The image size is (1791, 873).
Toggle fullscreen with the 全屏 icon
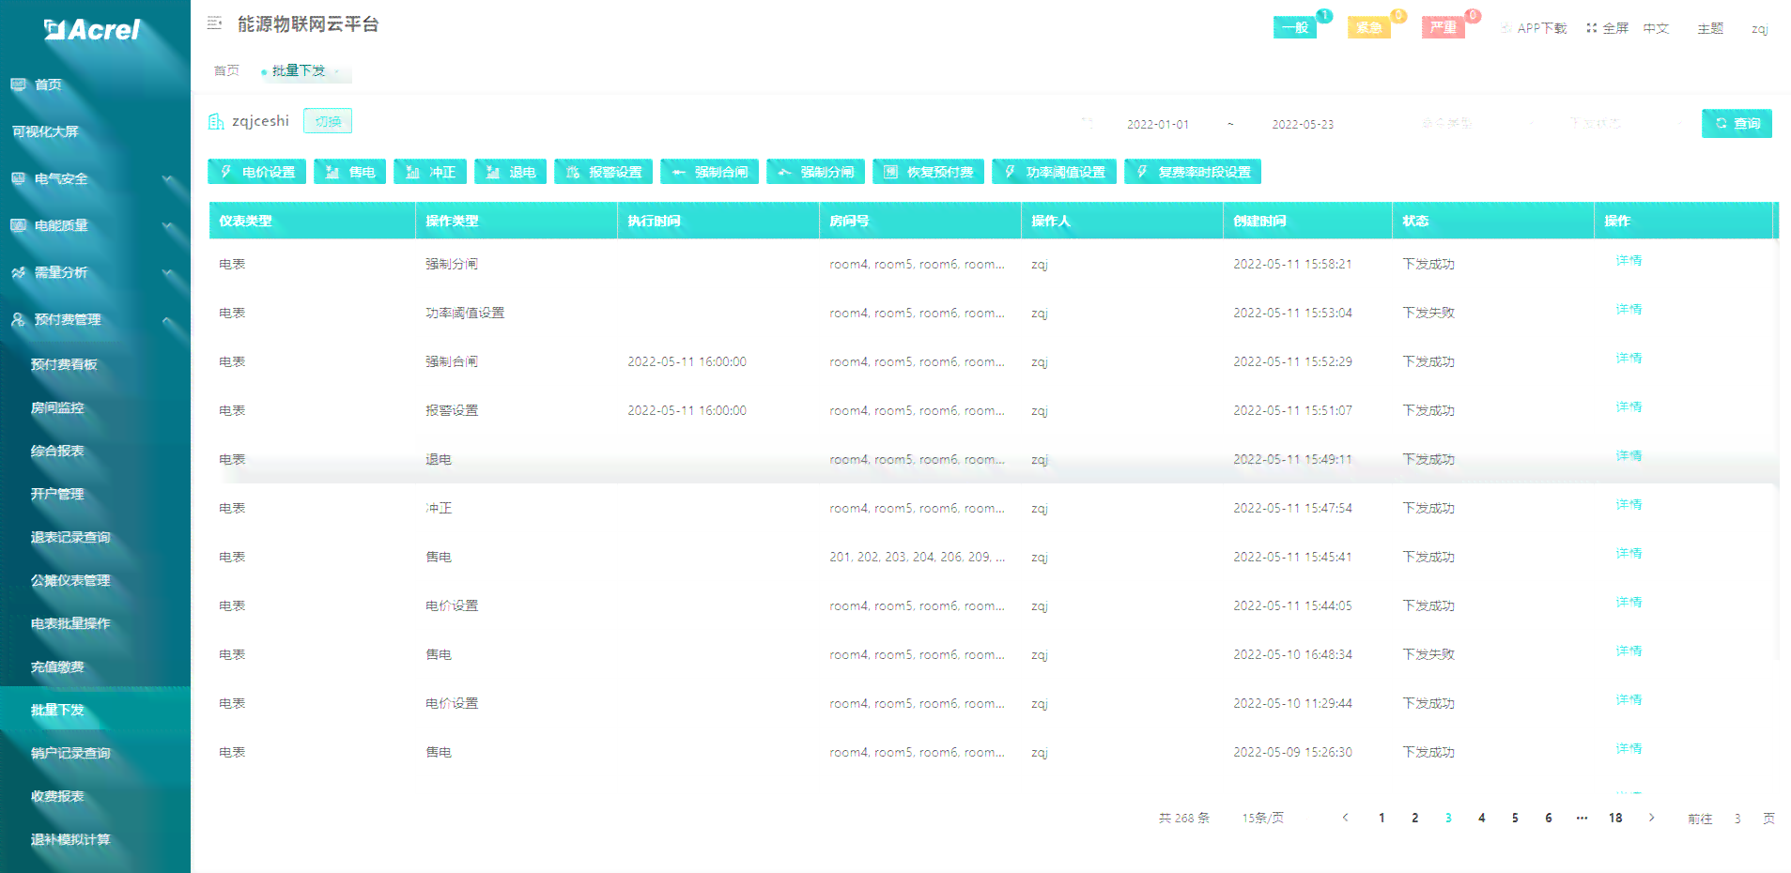coord(1592,28)
